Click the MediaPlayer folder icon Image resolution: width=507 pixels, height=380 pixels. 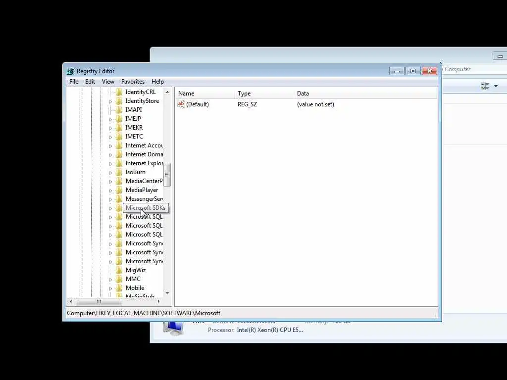[119, 190]
